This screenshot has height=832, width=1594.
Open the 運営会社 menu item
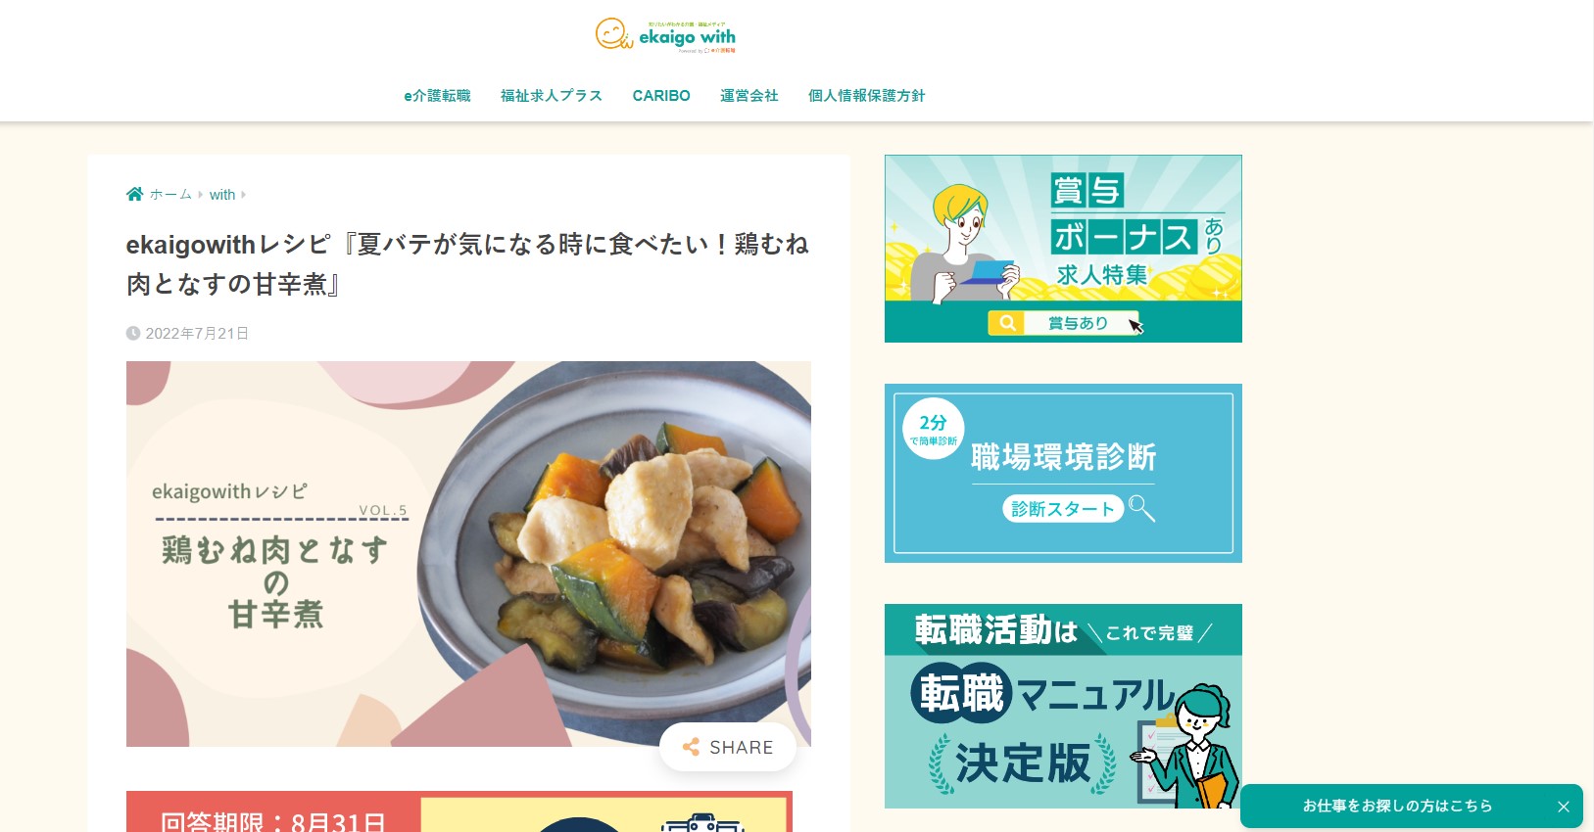tap(749, 96)
